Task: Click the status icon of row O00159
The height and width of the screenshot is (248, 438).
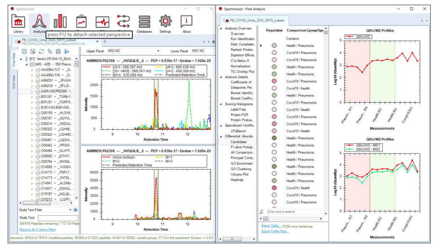Action: [38, 113]
